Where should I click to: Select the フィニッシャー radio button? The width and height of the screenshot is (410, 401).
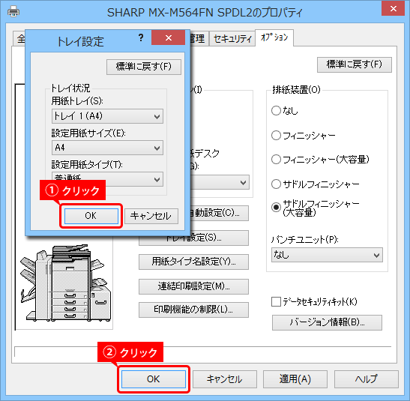coord(276,135)
